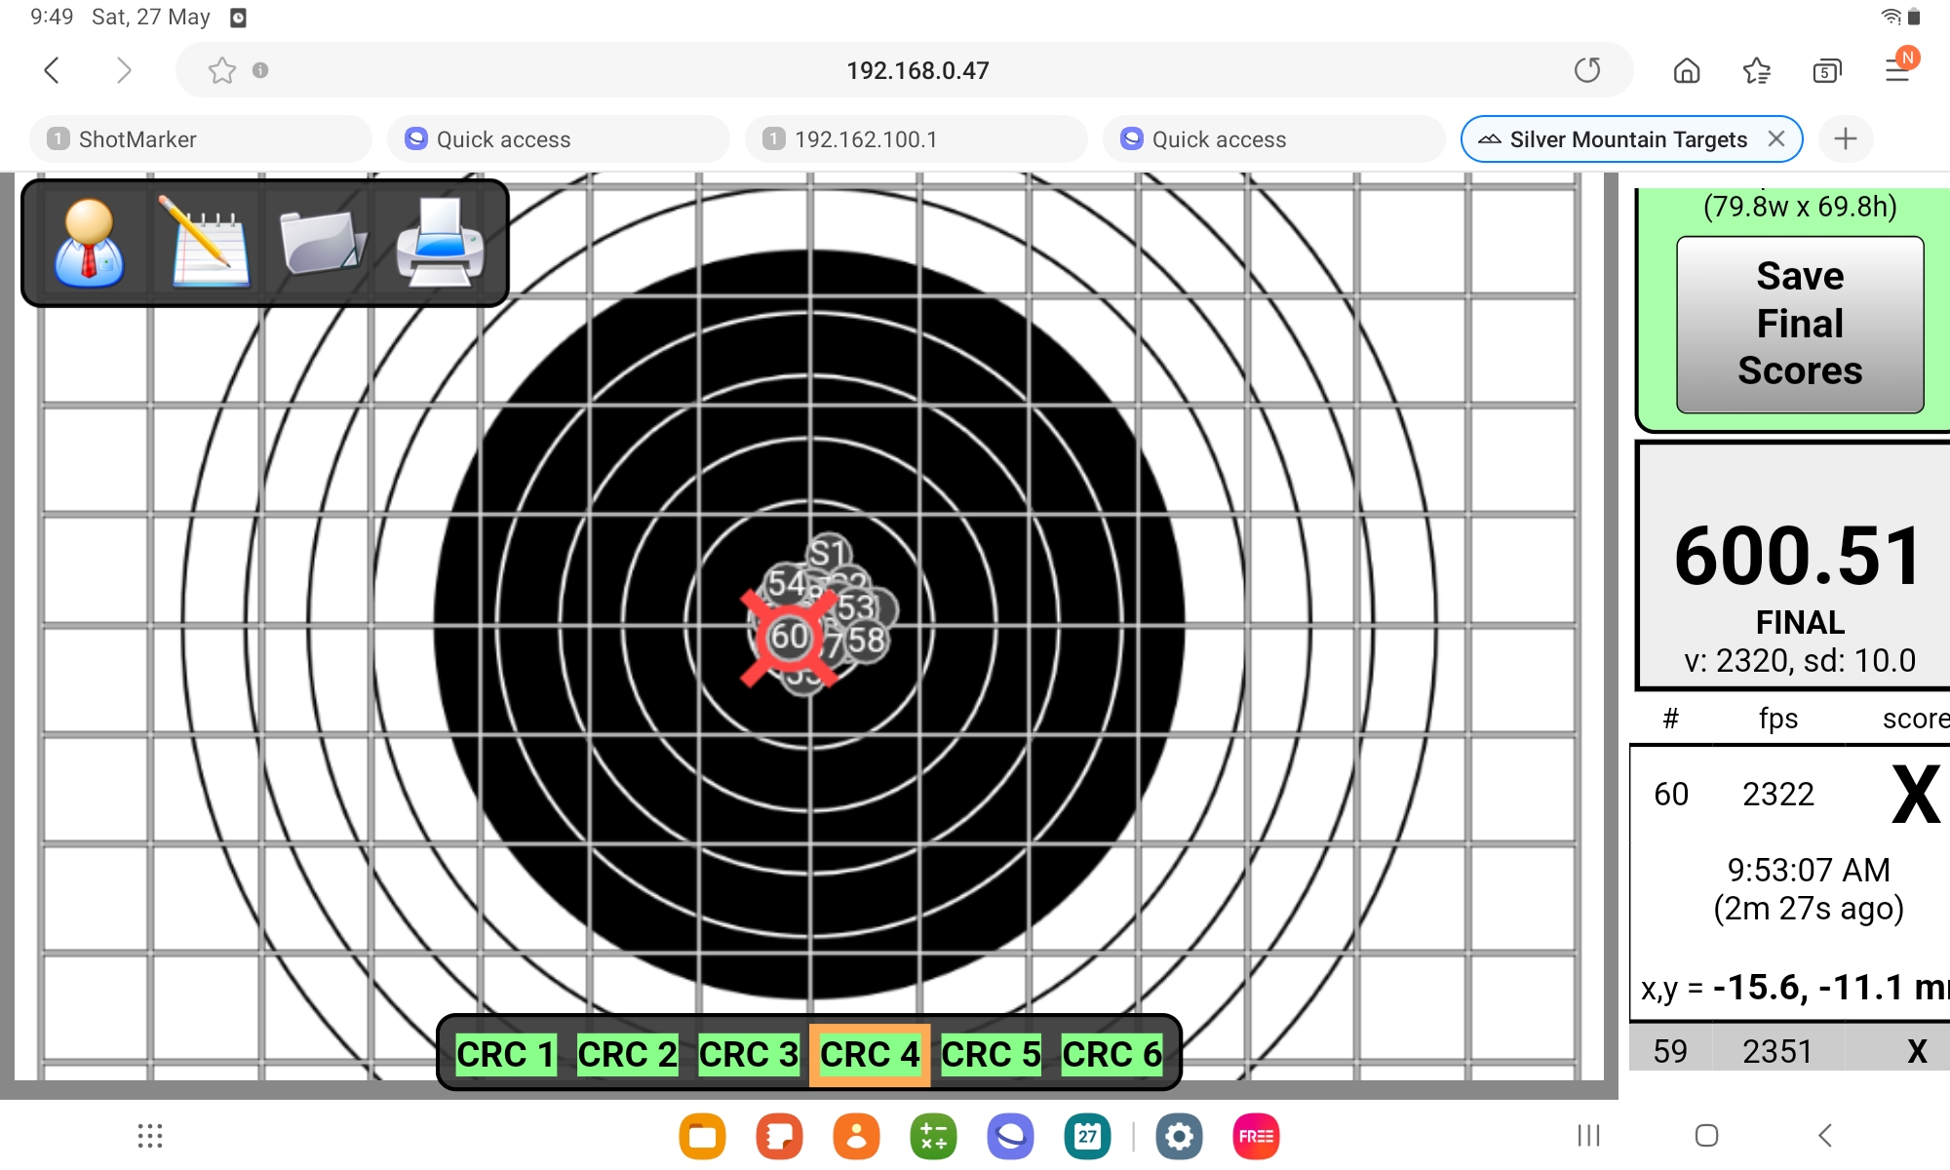Open a new browser tab
Image resolution: width=1950 pixels, height=1170 pixels.
tap(1846, 139)
